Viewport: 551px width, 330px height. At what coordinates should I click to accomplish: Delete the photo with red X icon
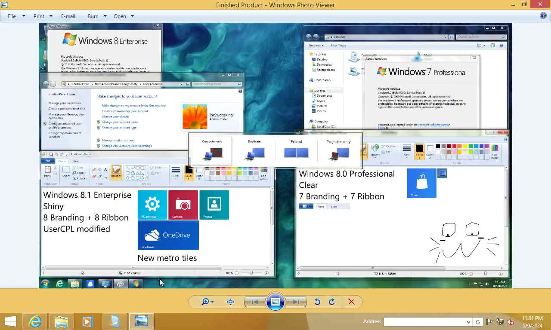click(x=351, y=302)
